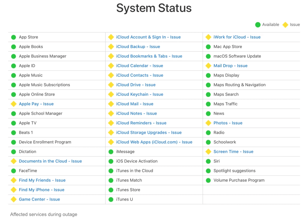View the iCloud Calendar - Issue details
Viewport: 307px width, 221px height.
click(x=140, y=66)
